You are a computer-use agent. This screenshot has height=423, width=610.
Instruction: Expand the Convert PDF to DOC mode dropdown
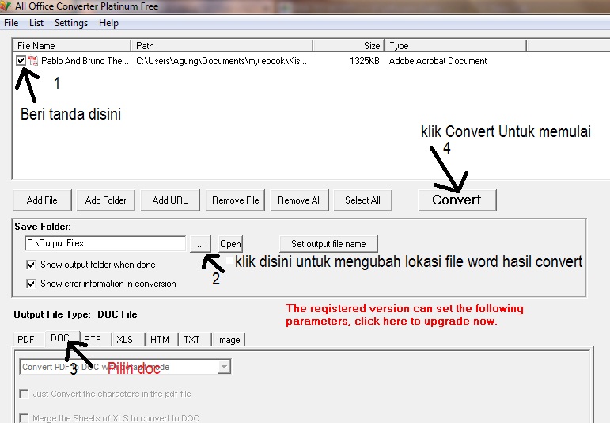[x=224, y=367]
